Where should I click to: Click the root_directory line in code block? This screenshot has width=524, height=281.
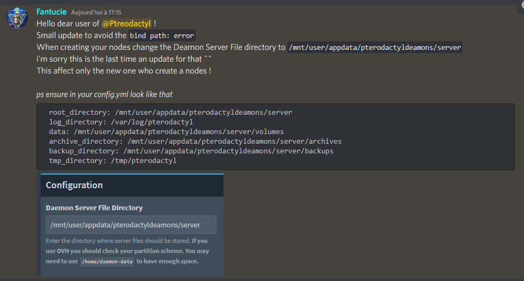point(170,113)
